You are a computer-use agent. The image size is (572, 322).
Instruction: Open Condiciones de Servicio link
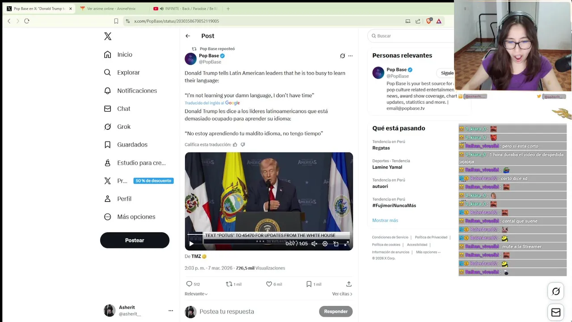pos(390,237)
